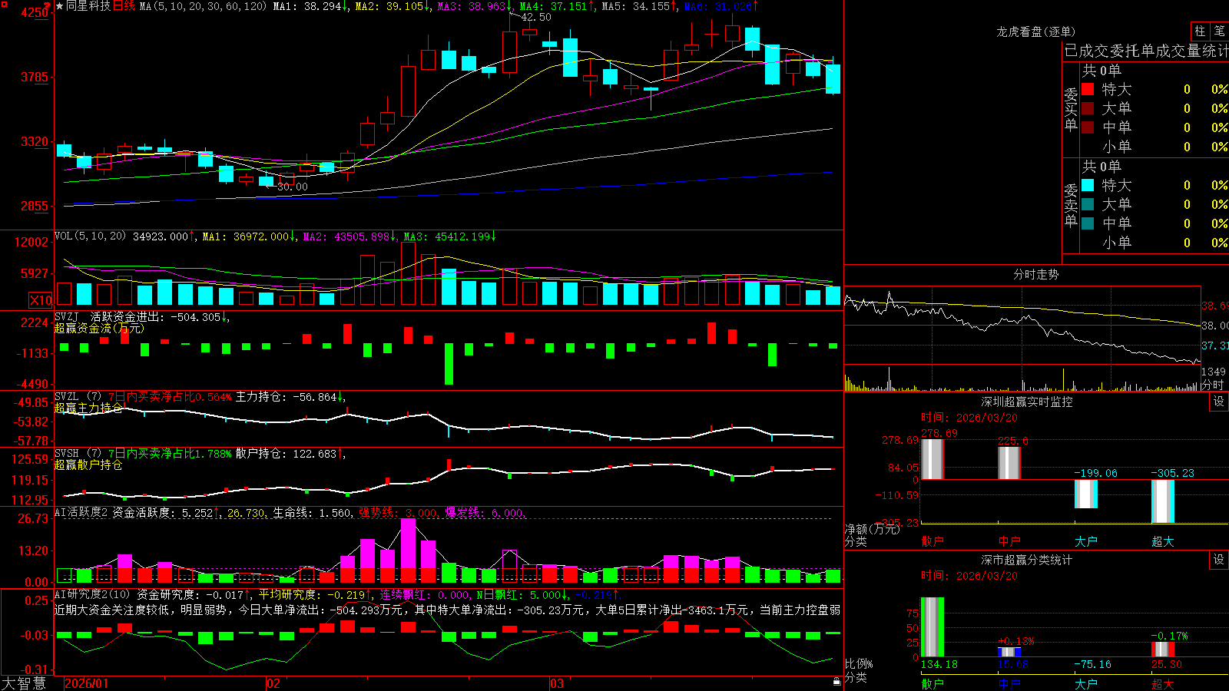Click the 分时走势 panel title
The height and width of the screenshot is (691, 1229).
click(x=1035, y=274)
